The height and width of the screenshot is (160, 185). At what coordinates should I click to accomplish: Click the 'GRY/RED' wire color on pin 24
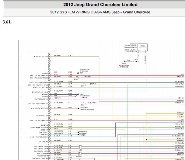click(x=58, y=107)
